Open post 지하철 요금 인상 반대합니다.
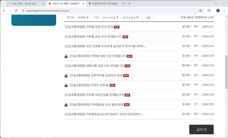This screenshot has width=228, height=138. pyautogui.click(x=93, y=36)
